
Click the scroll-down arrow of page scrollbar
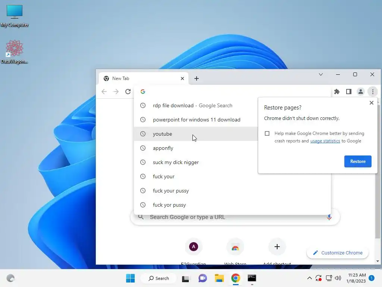click(x=378, y=261)
